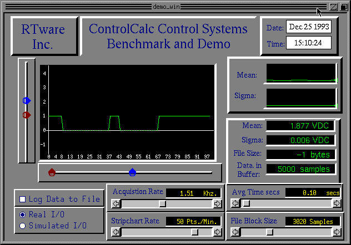Click right arrow of File Block Size scrollbar

[337, 232]
